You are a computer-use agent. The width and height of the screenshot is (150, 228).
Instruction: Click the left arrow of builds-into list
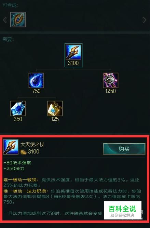pos(5,20)
